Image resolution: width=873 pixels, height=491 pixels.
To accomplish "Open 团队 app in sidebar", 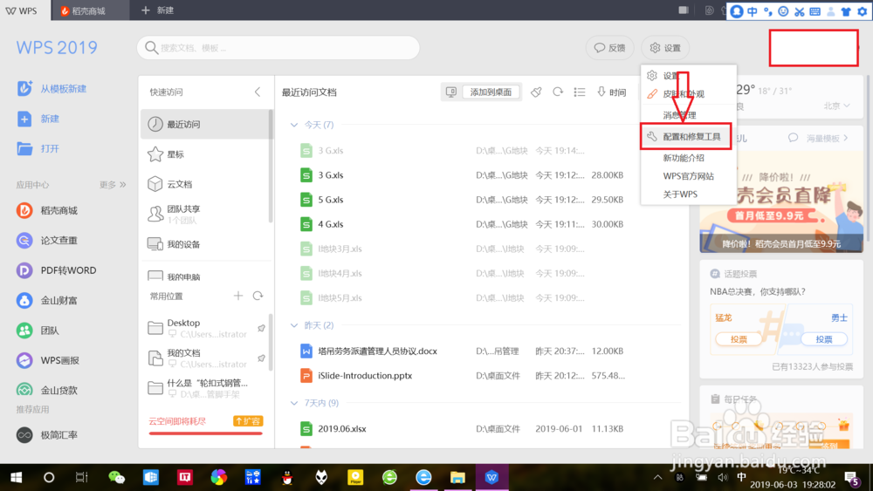I will tap(38, 331).
